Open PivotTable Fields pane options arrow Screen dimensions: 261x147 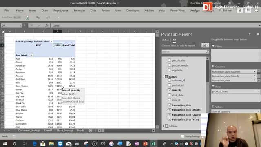point(250,34)
